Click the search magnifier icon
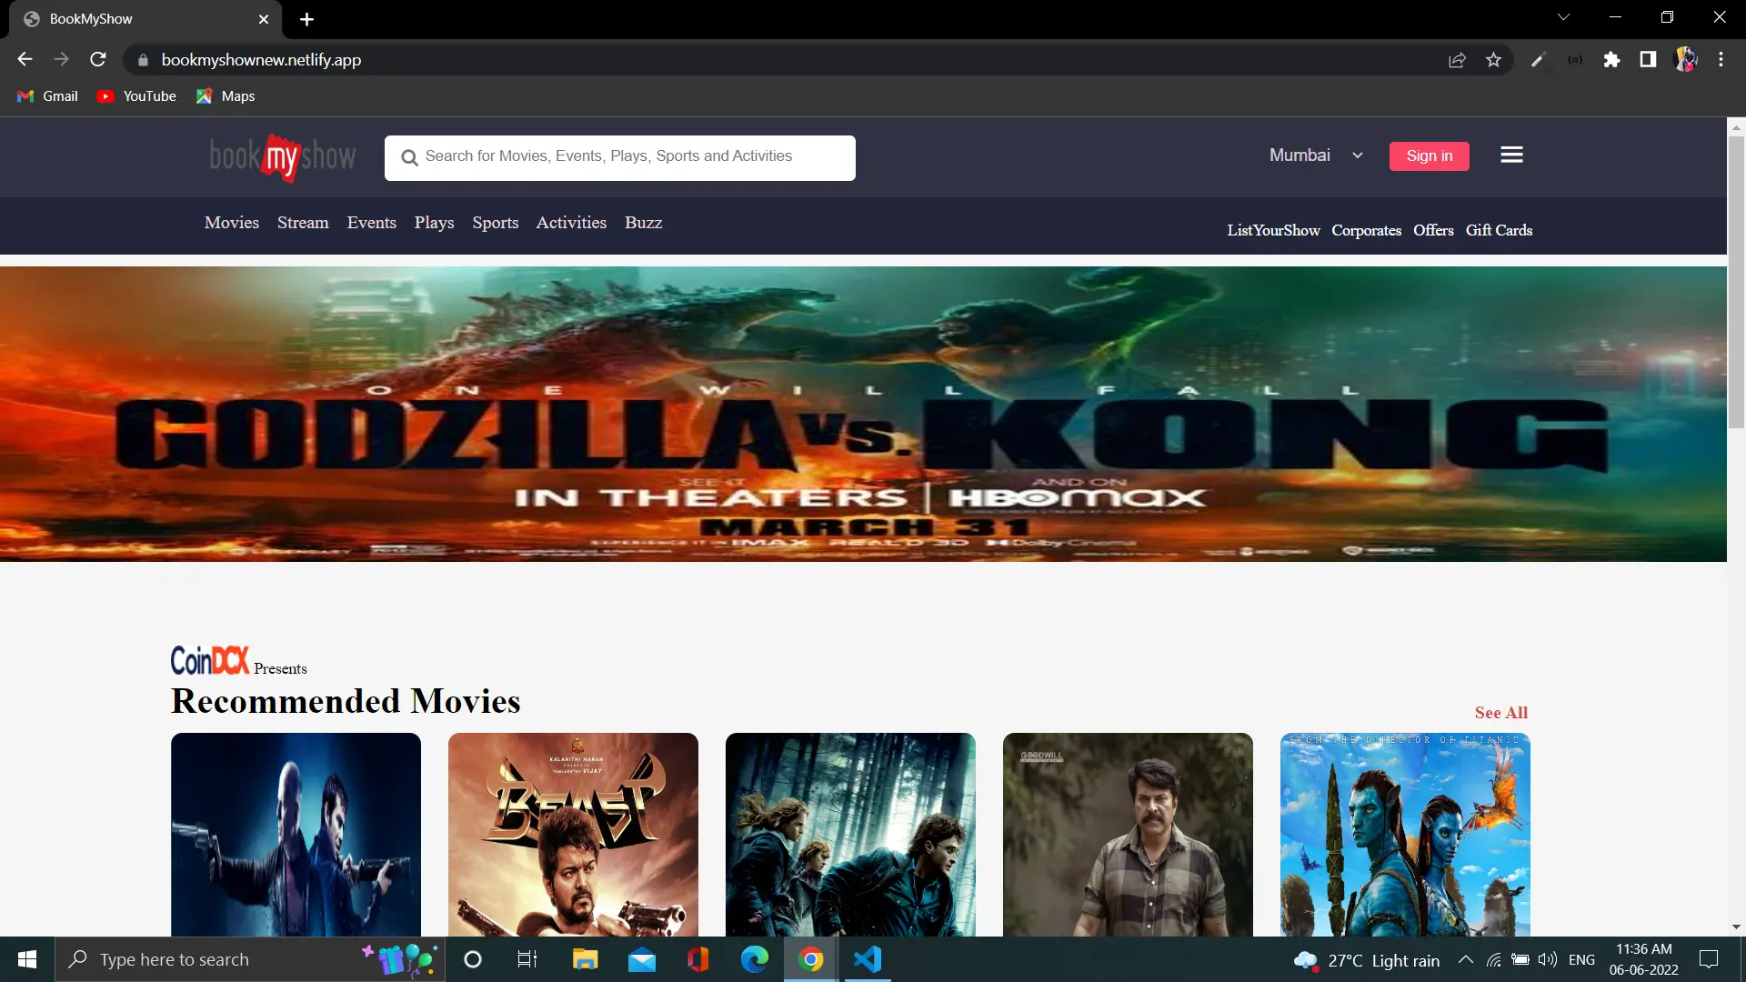The height and width of the screenshot is (982, 1746). (x=409, y=157)
